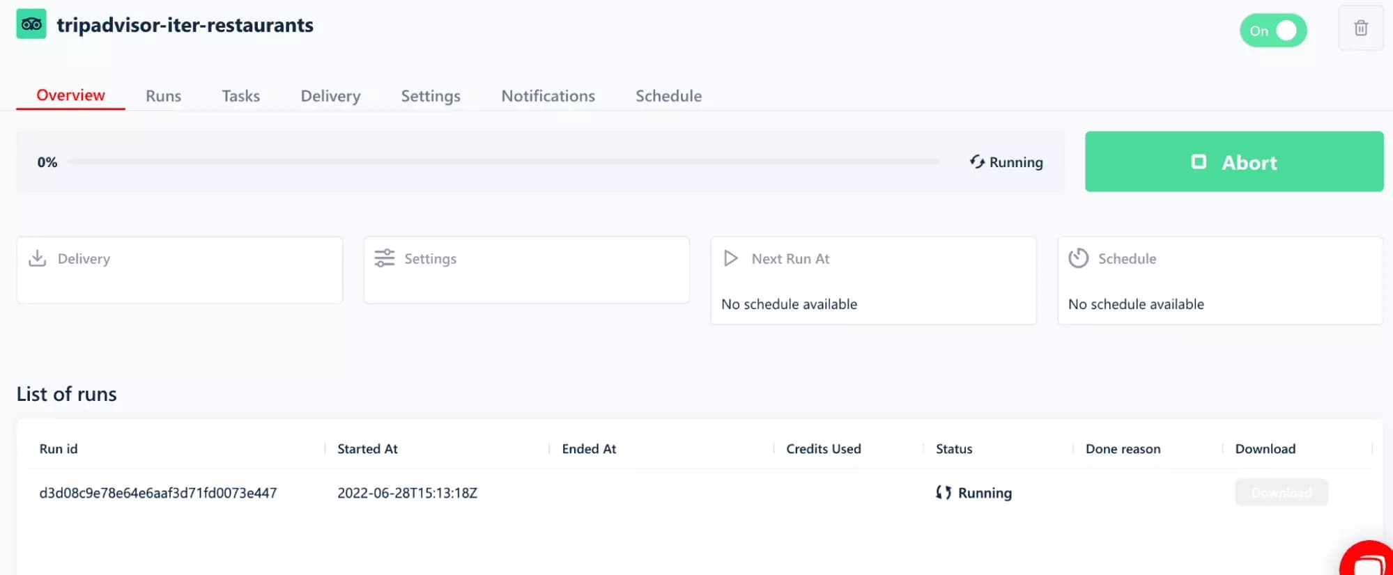This screenshot has width=1393, height=575.
Task: Click the 0% progress label
Action: click(x=47, y=162)
